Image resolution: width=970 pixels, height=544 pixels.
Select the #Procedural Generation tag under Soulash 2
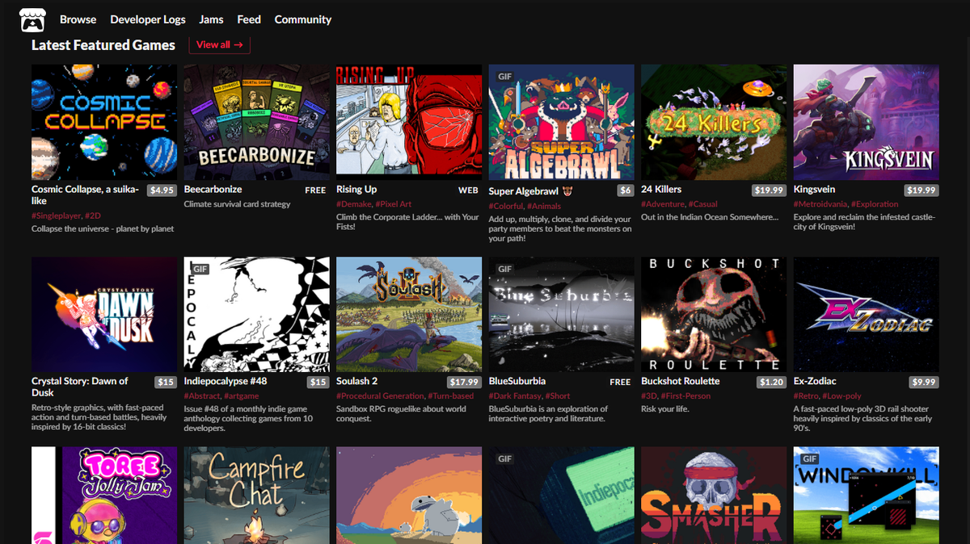(x=380, y=395)
